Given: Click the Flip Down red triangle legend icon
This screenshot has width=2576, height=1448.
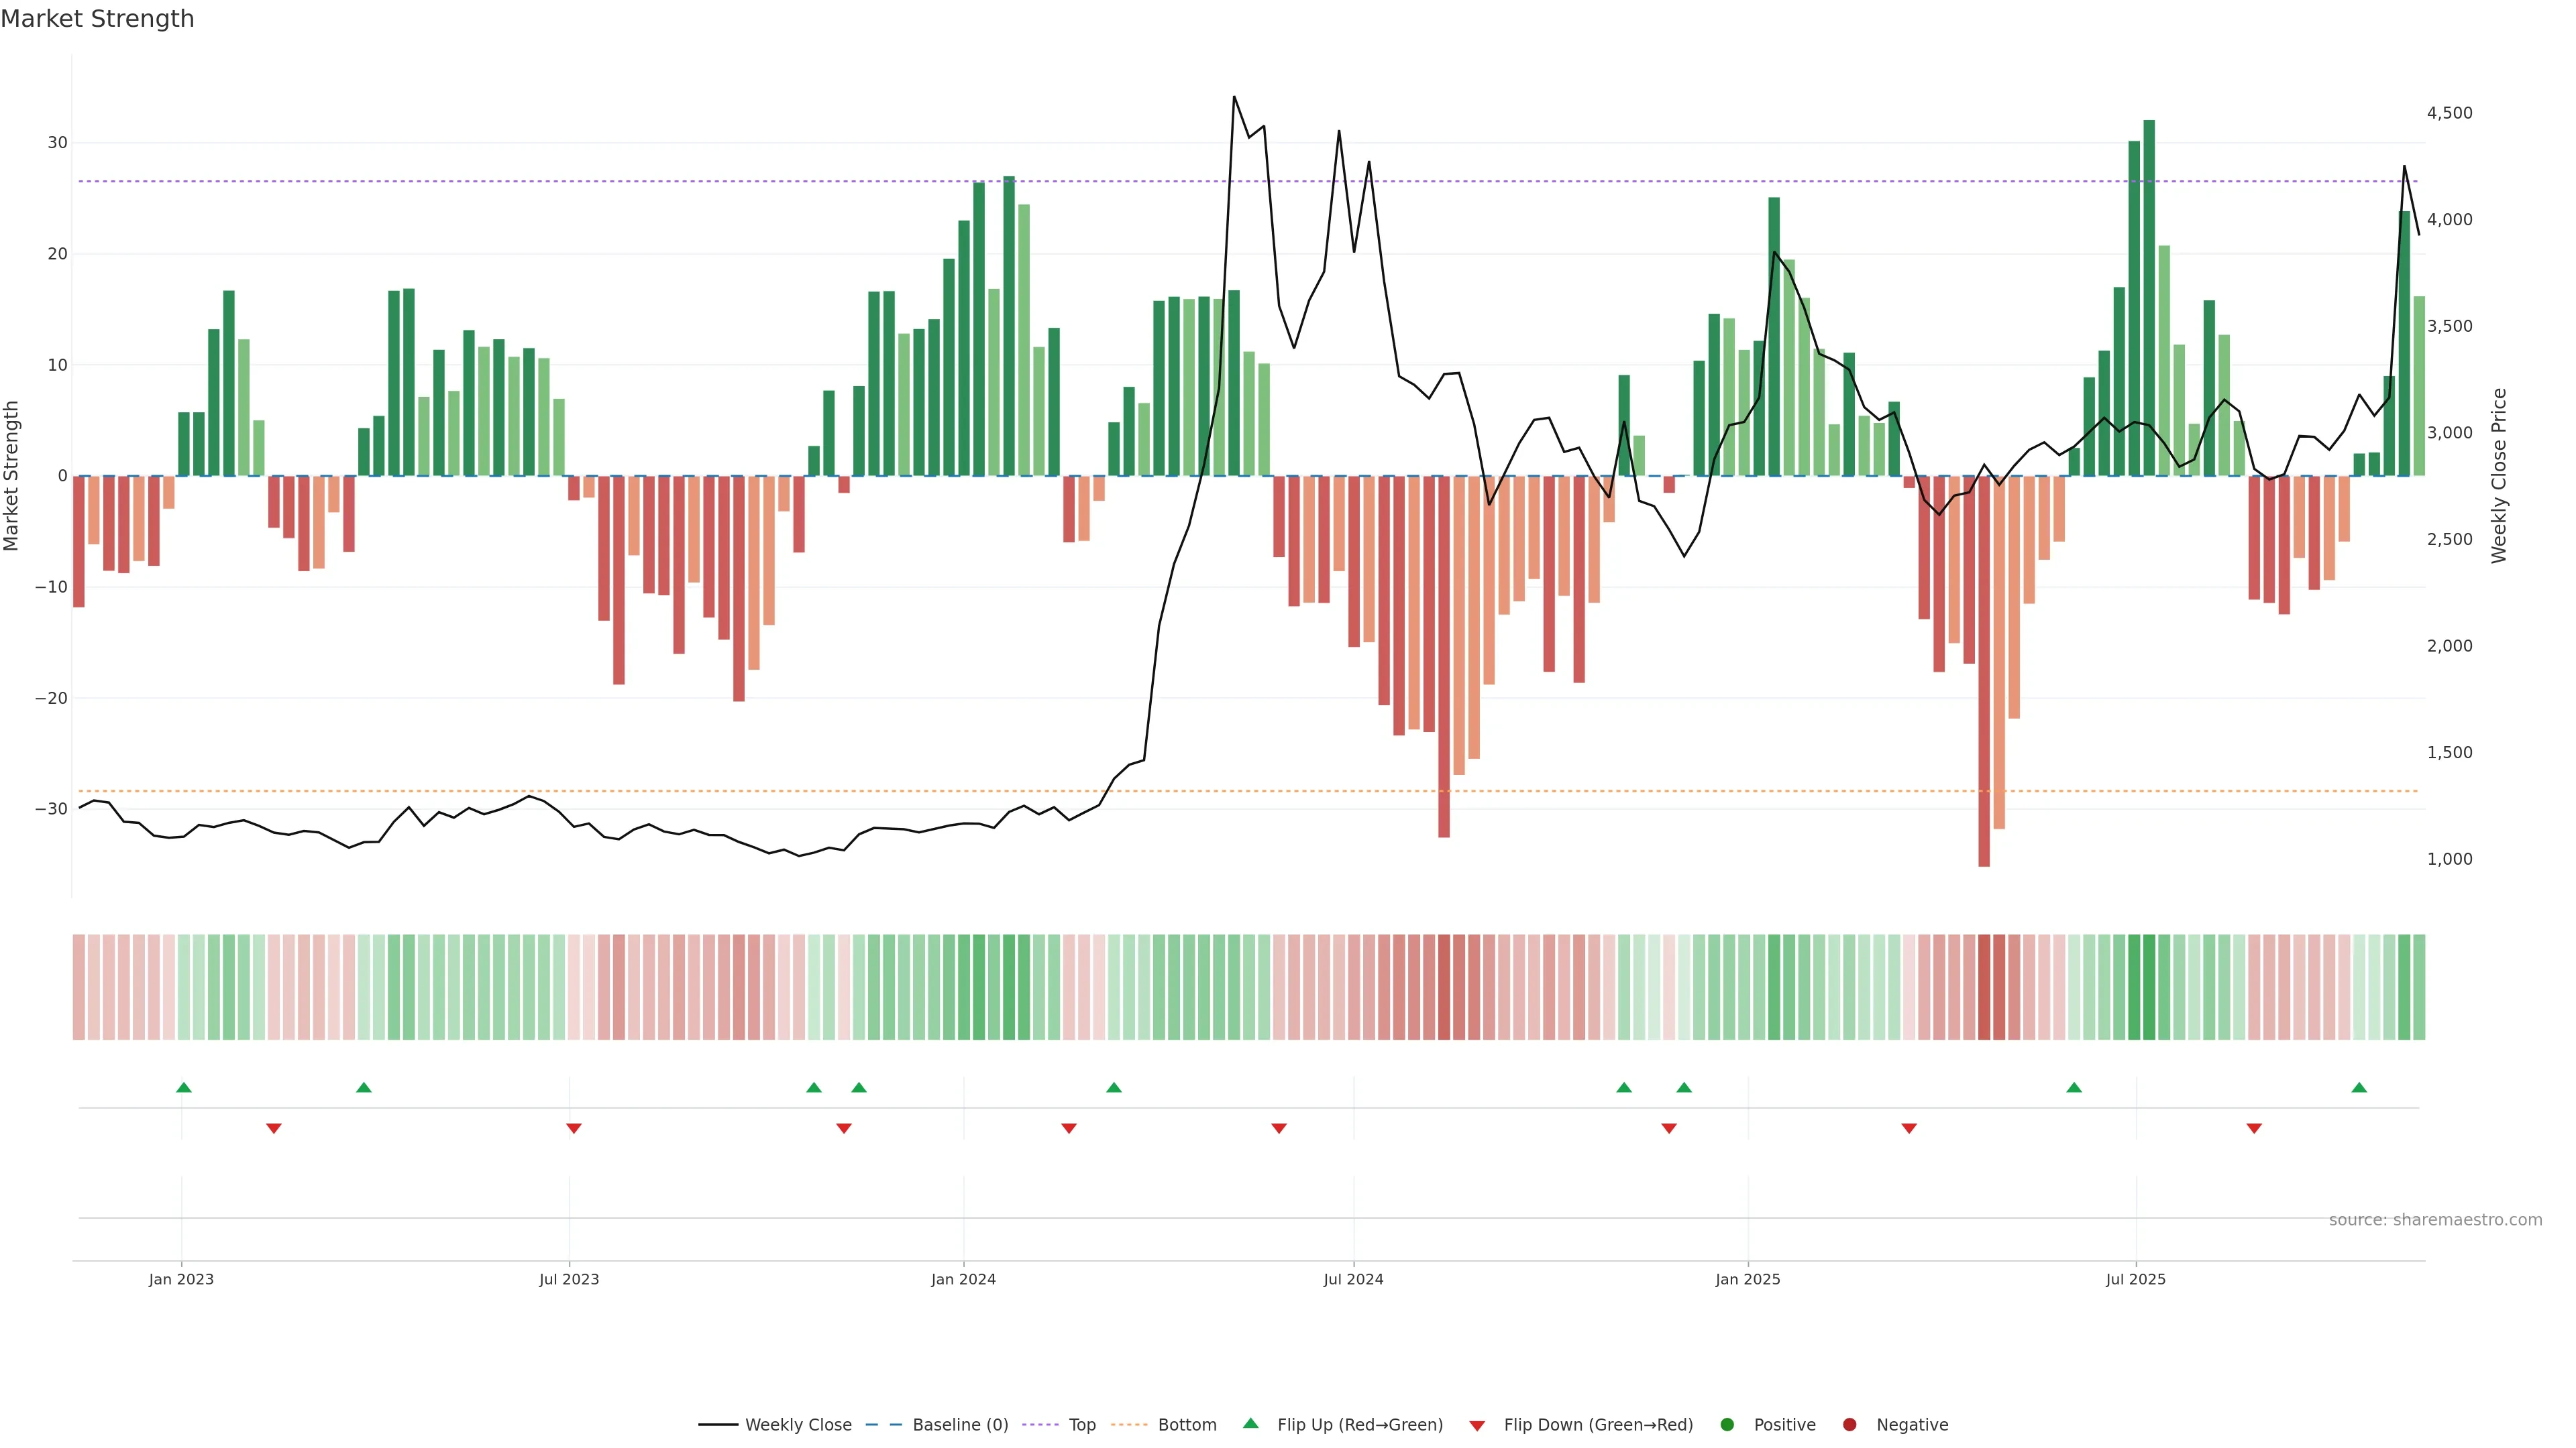Looking at the screenshot, I should [1477, 1426].
